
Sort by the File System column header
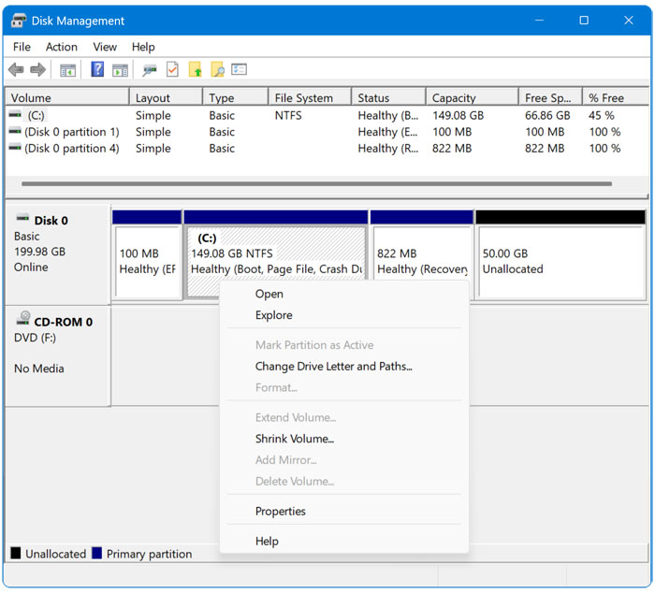coord(310,97)
